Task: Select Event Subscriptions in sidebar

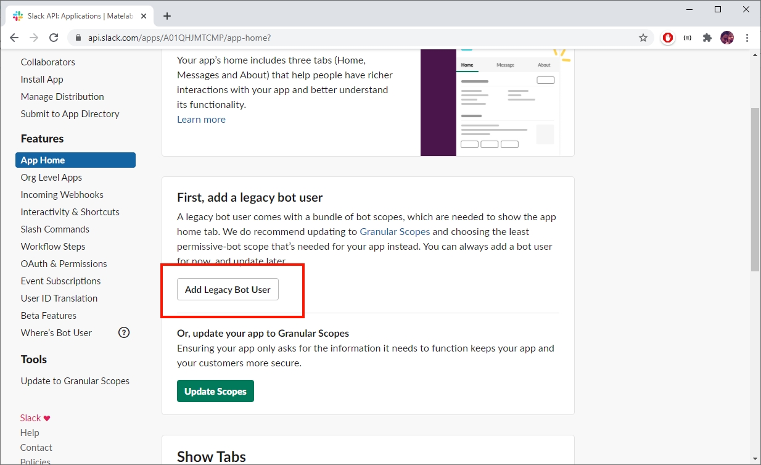Action: (60, 281)
